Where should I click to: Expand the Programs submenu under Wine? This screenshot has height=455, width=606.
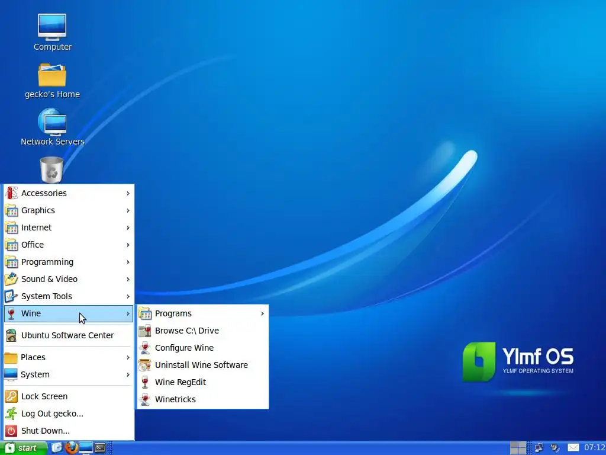[x=262, y=313]
